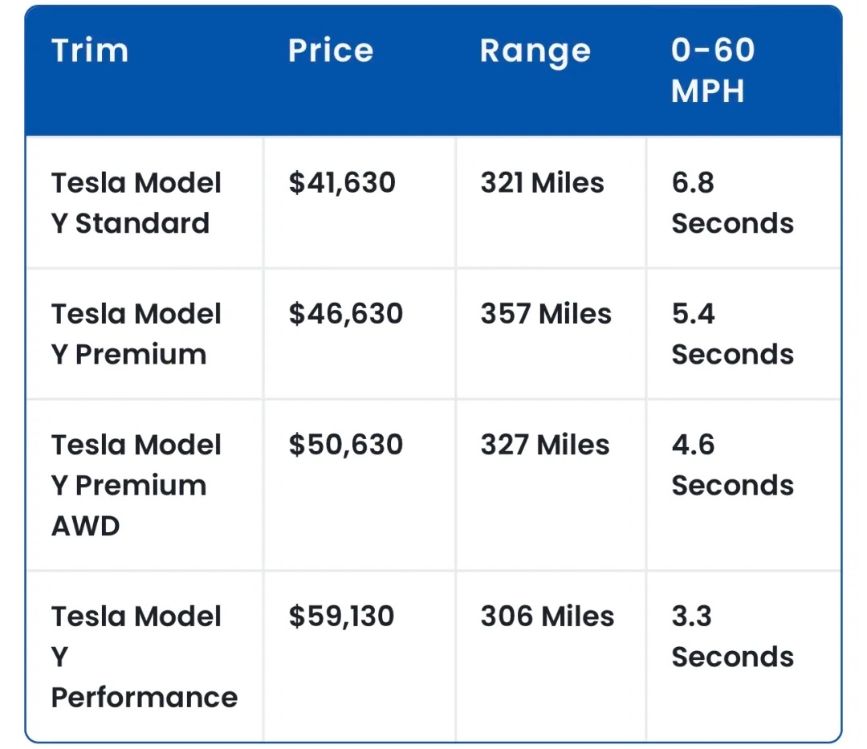
Task: Click the Range column header
Action: [535, 51]
